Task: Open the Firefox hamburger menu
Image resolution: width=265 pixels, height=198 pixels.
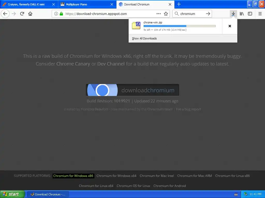Action: pos(260,14)
